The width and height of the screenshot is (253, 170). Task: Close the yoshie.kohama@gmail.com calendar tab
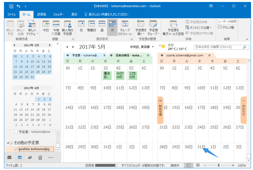click(x=209, y=55)
